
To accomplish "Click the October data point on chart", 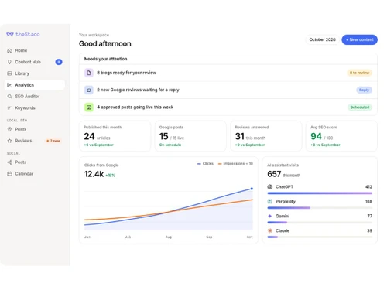I will click(252, 189).
